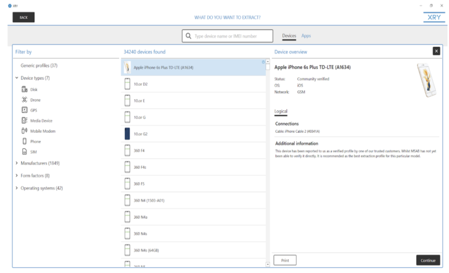The height and width of the screenshot is (273, 449).
Task: Select the Mobile Modem icon
Action: [25, 131]
